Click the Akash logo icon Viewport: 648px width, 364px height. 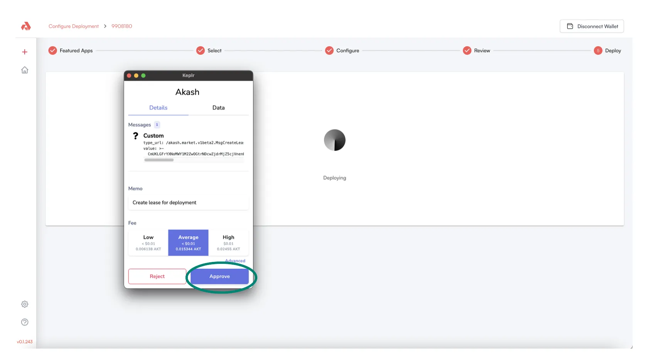[26, 26]
